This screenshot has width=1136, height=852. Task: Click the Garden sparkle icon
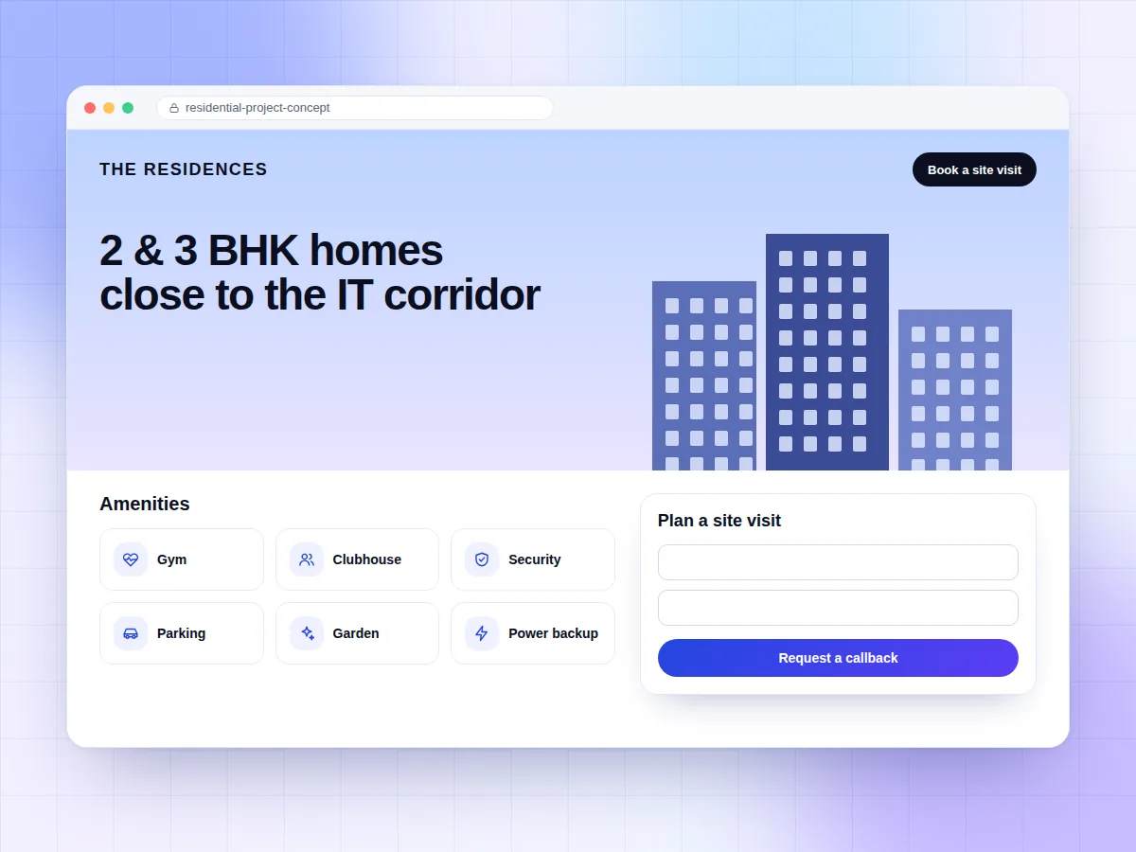point(307,633)
